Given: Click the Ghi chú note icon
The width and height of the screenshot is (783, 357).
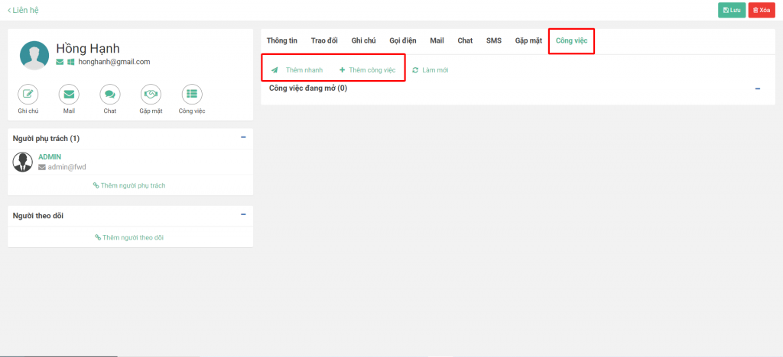Looking at the screenshot, I should click(28, 94).
